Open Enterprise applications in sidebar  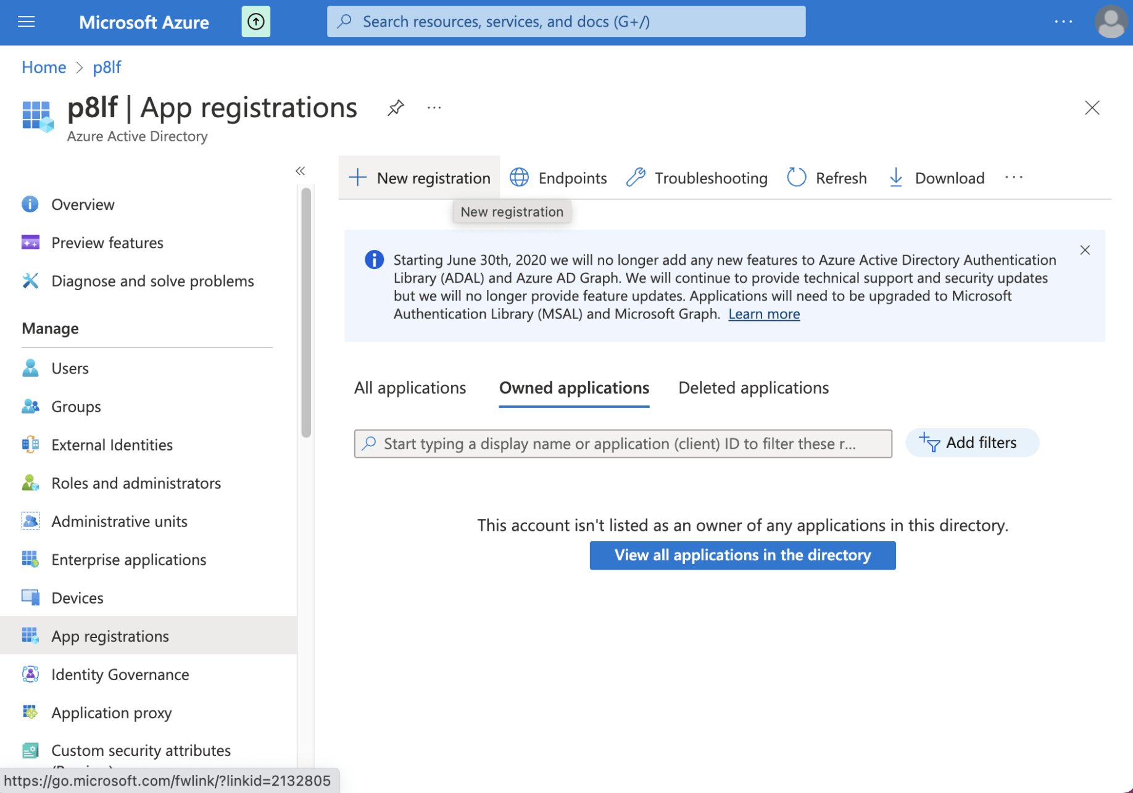coord(128,560)
